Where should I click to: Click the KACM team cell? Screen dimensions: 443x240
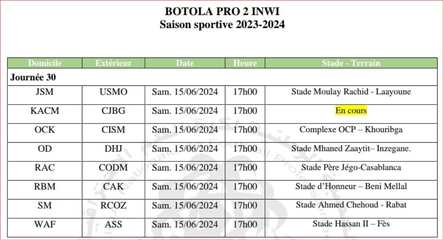tap(45, 111)
